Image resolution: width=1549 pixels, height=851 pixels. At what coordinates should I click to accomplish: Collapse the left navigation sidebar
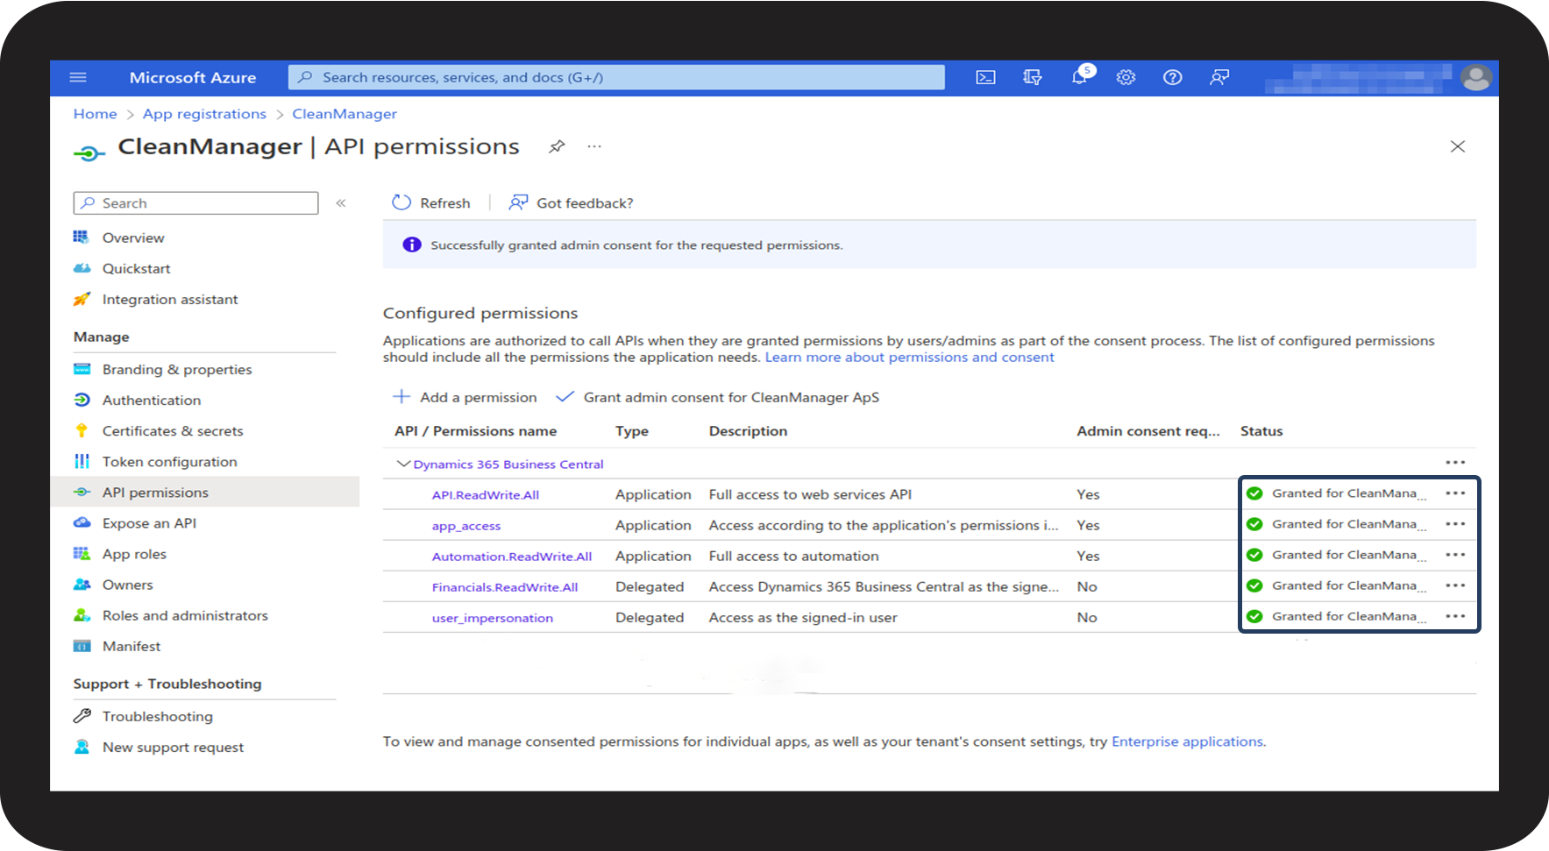341,203
